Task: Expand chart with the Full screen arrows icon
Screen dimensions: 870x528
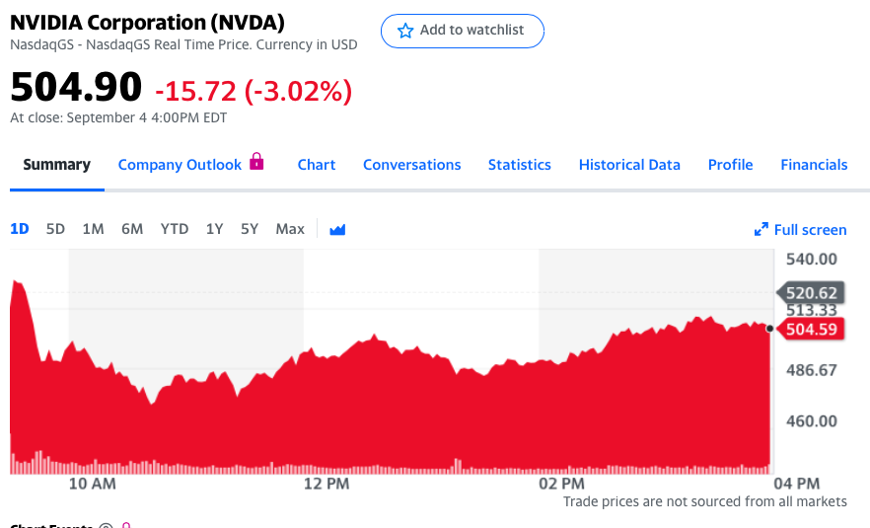Action: (x=761, y=230)
